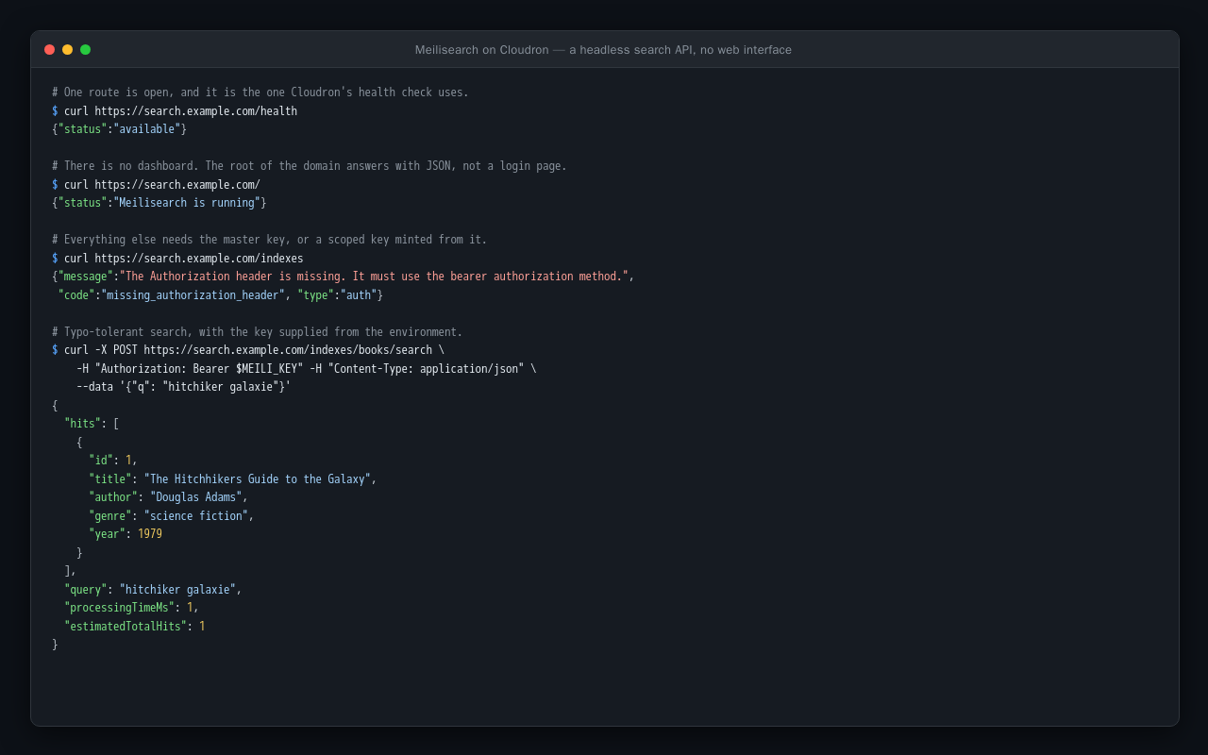Click the prompt symbol before the health curl
Screen dimensions: 1208x755
tap(55, 111)
